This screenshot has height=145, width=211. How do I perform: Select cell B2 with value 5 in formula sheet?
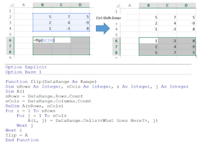[x=42, y=17]
